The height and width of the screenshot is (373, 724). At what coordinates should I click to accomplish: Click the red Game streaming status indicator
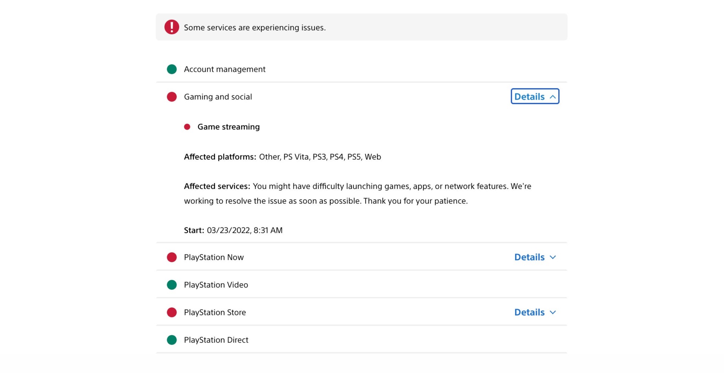[x=187, y=127]
